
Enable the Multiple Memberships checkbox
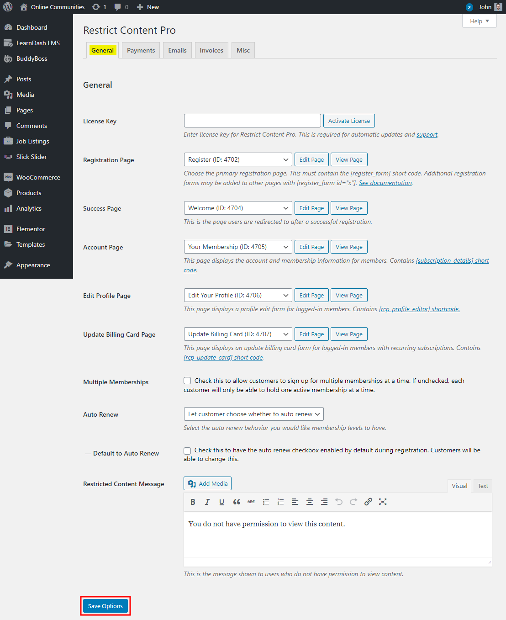187,380
